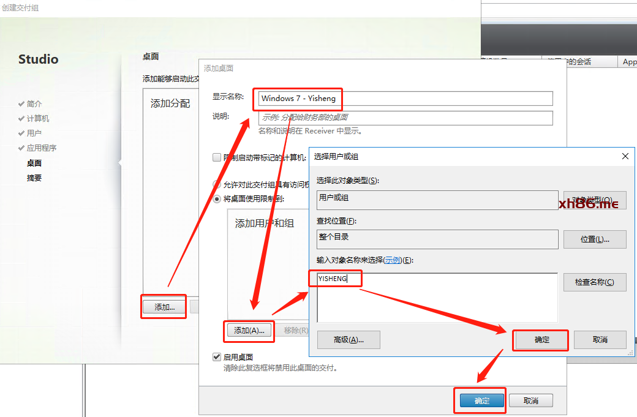Viewport: 637px width, 417px height.
Task: Select the 允许对此交付组具有访问权限 radio option
Action: [217, 184]
